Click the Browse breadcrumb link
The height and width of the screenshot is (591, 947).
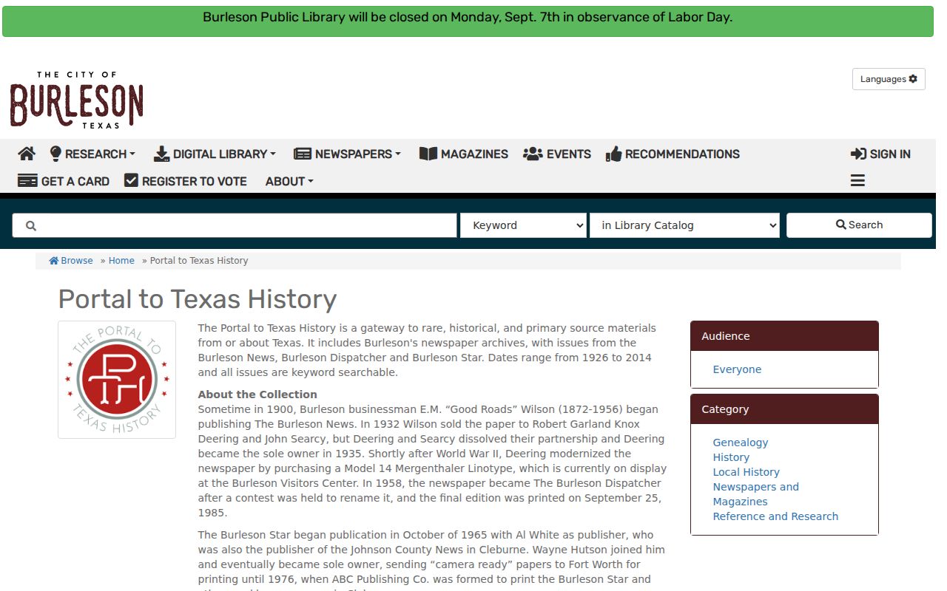click(71, 261)
